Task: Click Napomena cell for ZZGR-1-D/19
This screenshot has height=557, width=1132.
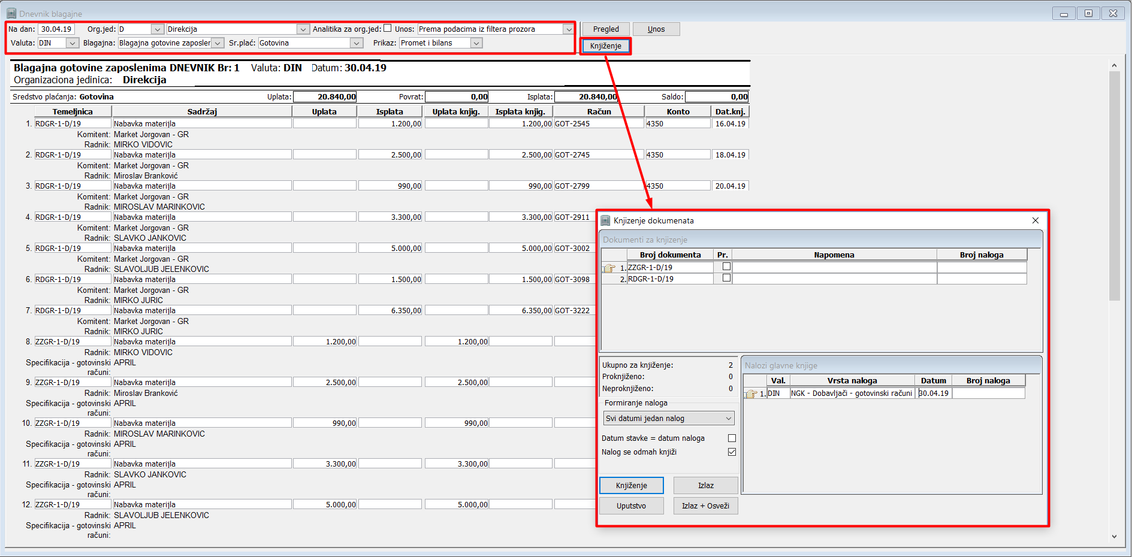Action: click(x=834, y=267)
